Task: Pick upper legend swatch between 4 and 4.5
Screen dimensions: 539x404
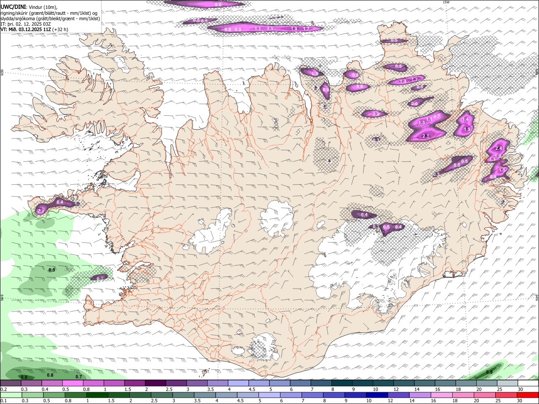Action: click(238, 383)
